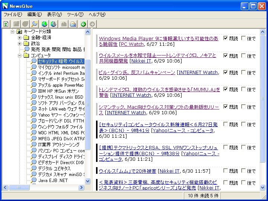Check 後で for ビル・ゲイツ氏 article
The width and height of the screenshot is (268, 201).
[243, 72]
